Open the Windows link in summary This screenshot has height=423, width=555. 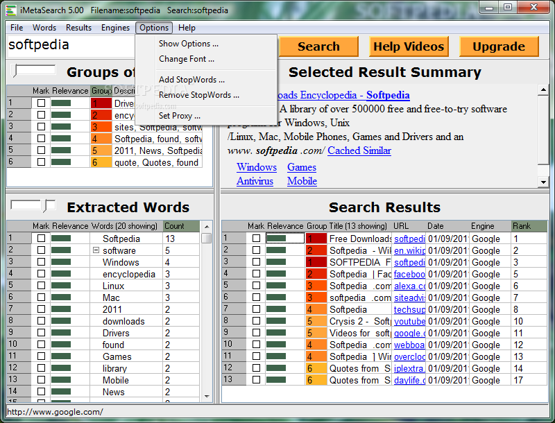click(x=257, y=167)
